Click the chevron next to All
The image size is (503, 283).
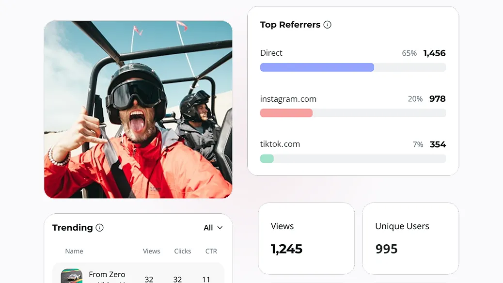(220, 228)
